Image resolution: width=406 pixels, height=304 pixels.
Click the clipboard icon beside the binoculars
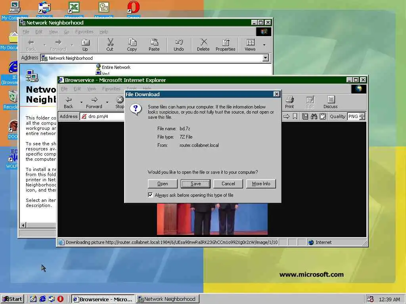tap(323, 117)
